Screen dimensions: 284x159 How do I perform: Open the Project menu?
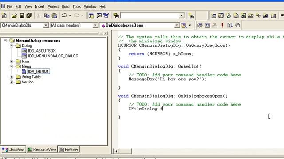tap(53, 7)
